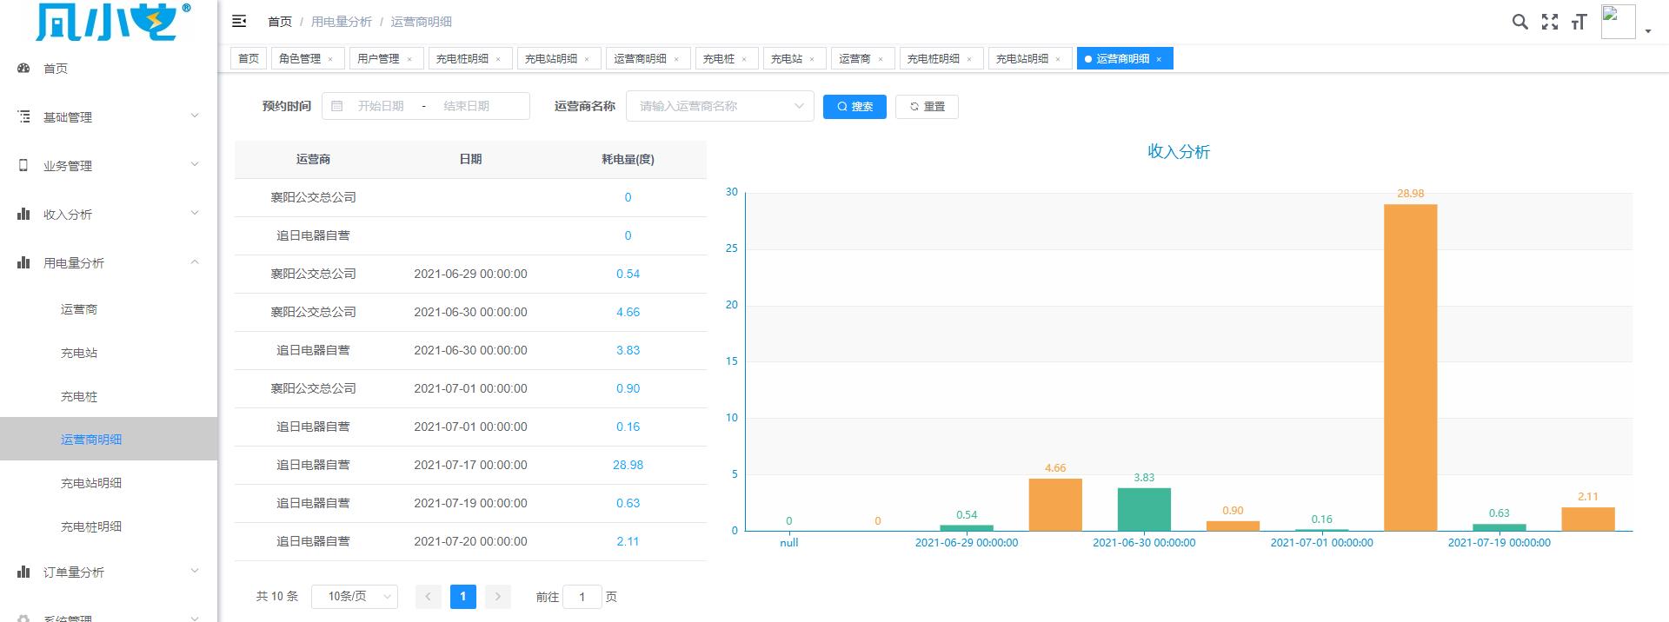This screenshot has width=1669, height=622.
Task: Click the search magnifier icon in header
Action: point(1519,22)
